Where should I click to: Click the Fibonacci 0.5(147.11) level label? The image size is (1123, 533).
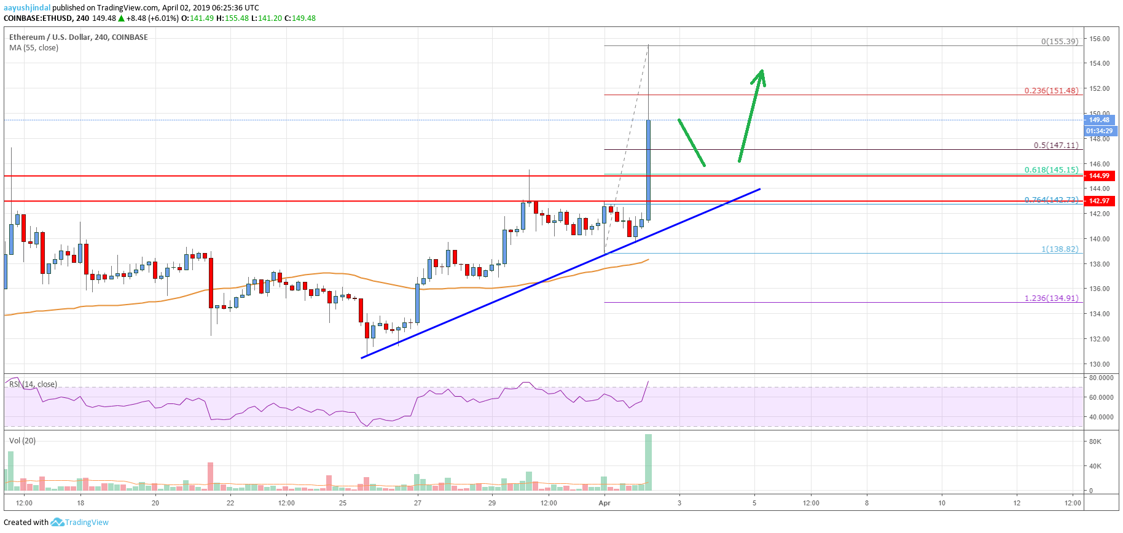[1056, 146]
